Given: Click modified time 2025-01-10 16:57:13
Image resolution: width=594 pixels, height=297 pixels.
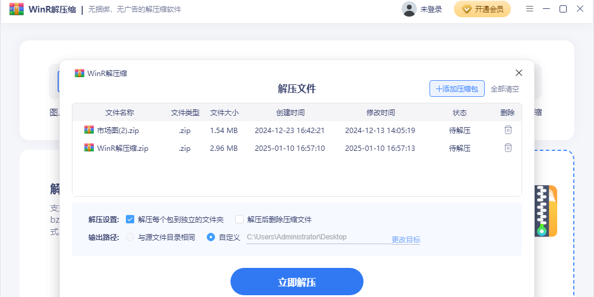Looking at the screenshot, I should tap(380, 148).
